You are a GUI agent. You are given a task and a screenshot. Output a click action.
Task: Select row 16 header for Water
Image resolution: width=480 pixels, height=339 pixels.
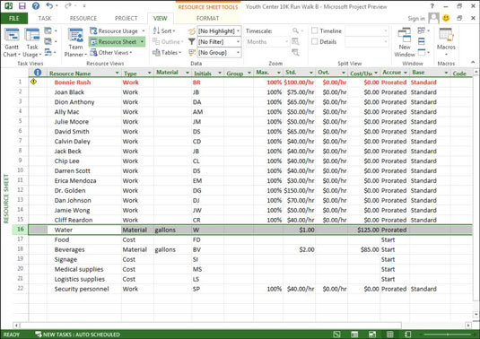[x=21, y=230]
